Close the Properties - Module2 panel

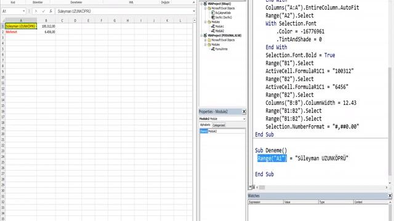tap(244, 112)
